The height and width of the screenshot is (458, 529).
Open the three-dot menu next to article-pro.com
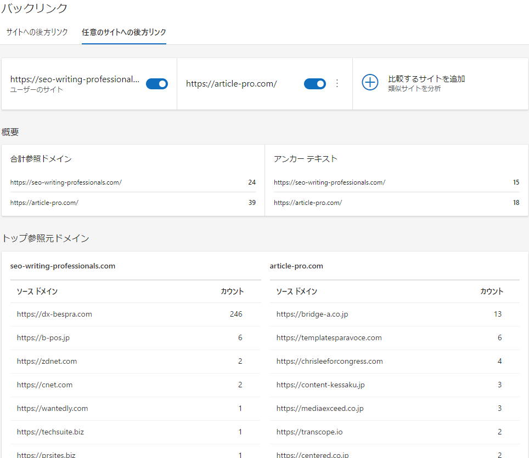coord(337,83)
